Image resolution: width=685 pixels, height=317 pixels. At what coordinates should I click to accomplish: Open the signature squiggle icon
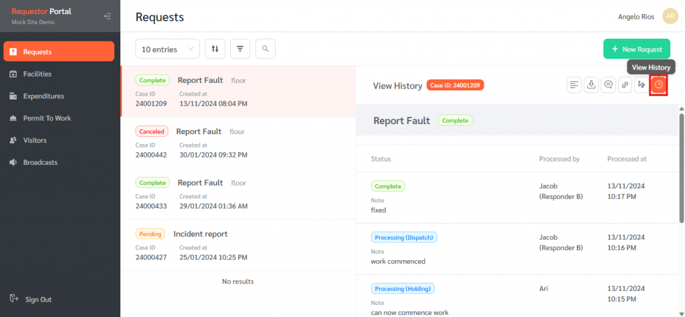tap(642, 85)
